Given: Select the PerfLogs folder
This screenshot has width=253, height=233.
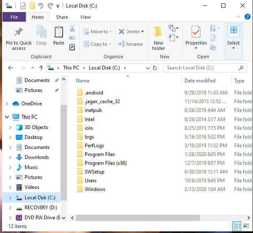Looking at the screenshot, I should pyautogui.click(x=94, y=146).
